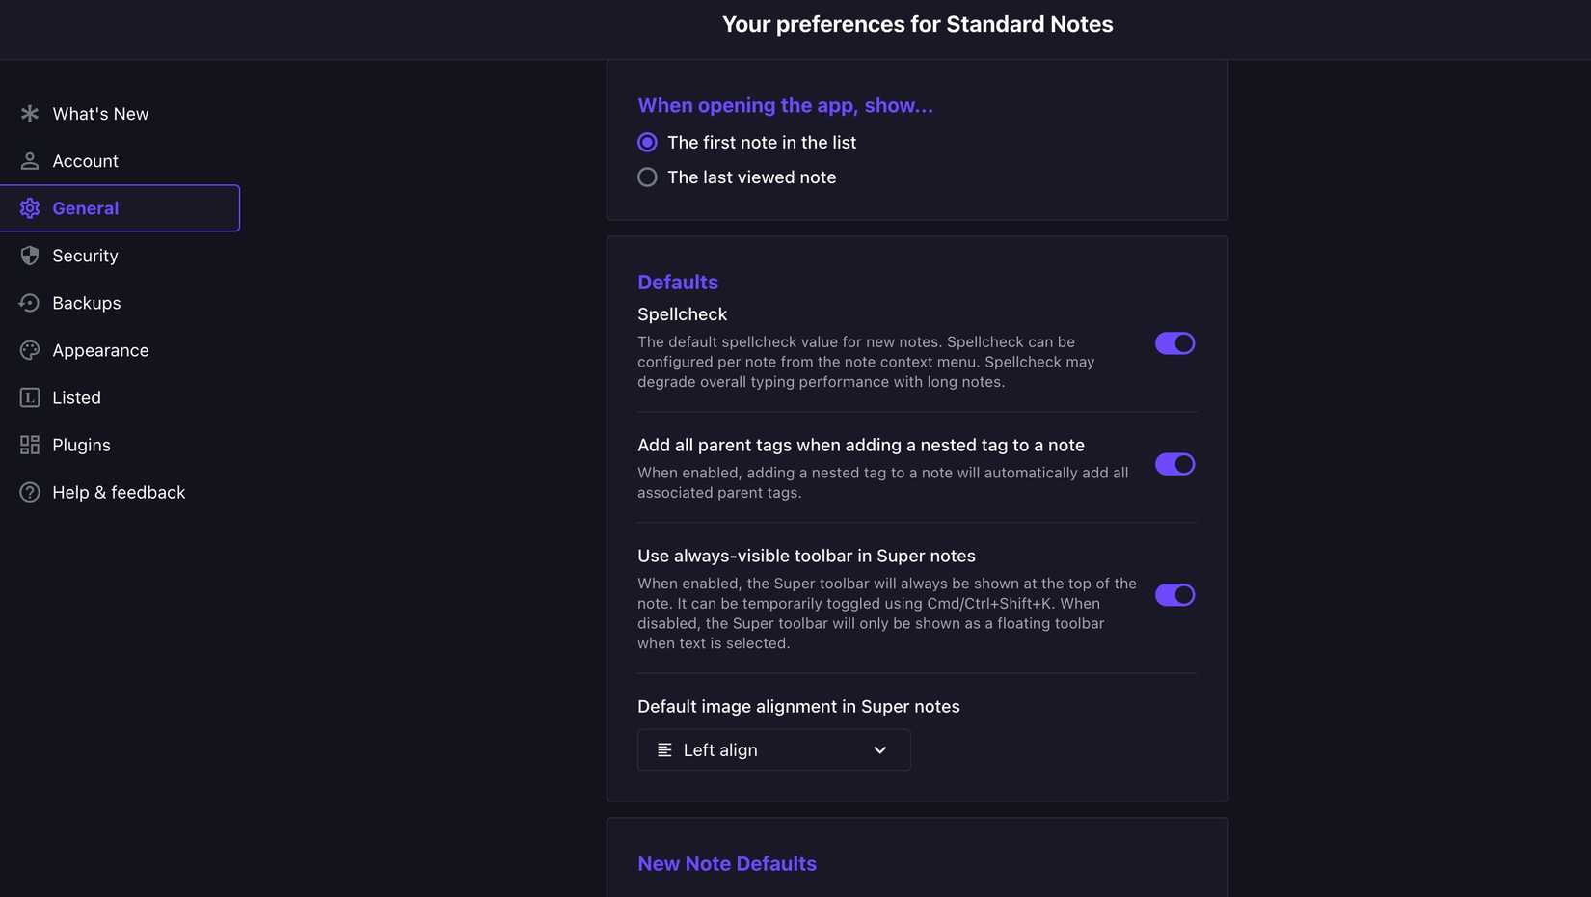Toggle adding all parent tags switch
The height and width of the screenshot is (897, 1591).
tap(1174, 465)
